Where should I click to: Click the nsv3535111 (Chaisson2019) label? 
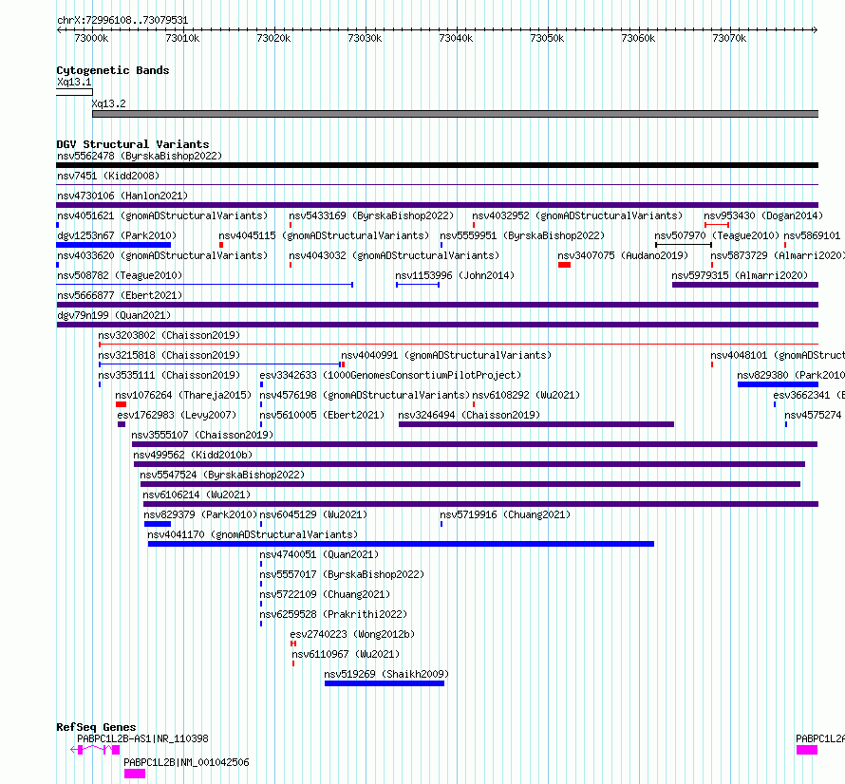click(x=169, y=375)
